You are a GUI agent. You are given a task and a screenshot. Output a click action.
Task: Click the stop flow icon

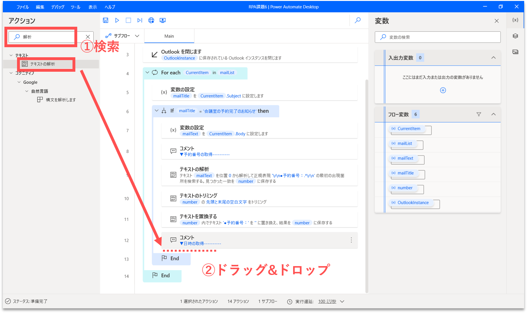click(x=128, y=20)
